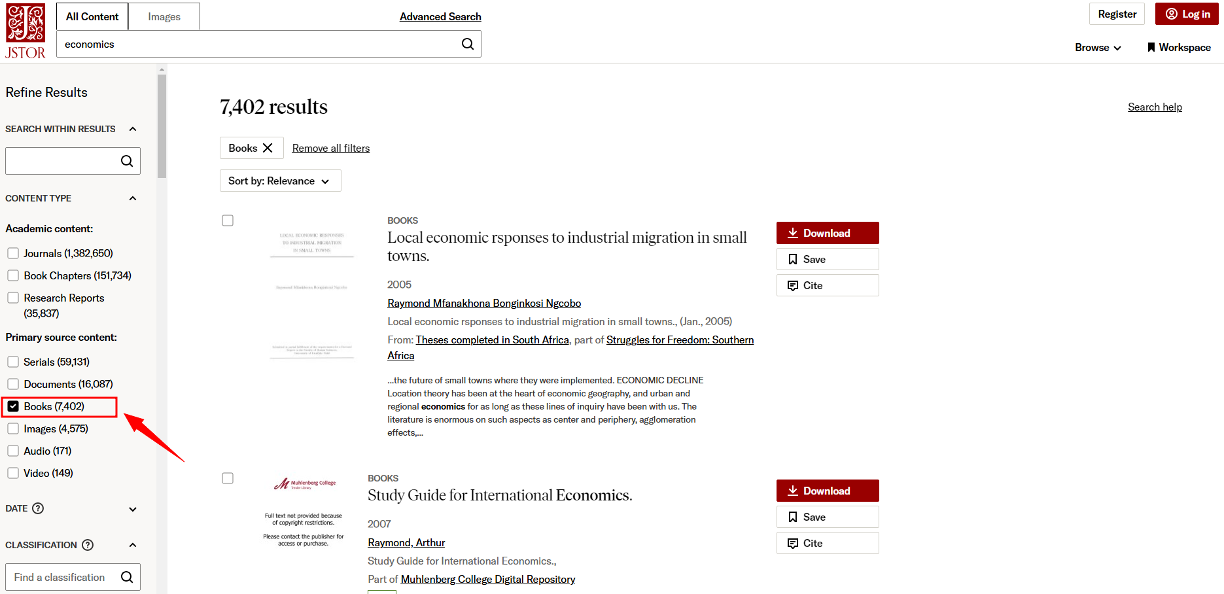Click the Find a classification search icon
Image resolution: width=1224 pixels, height=594 pixels.
coord(127,577)
